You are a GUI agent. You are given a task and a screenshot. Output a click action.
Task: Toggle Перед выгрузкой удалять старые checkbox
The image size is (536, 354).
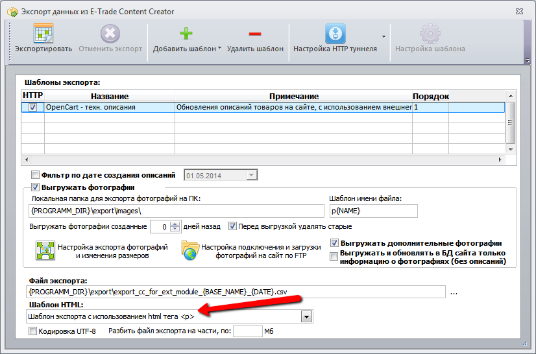232,226
